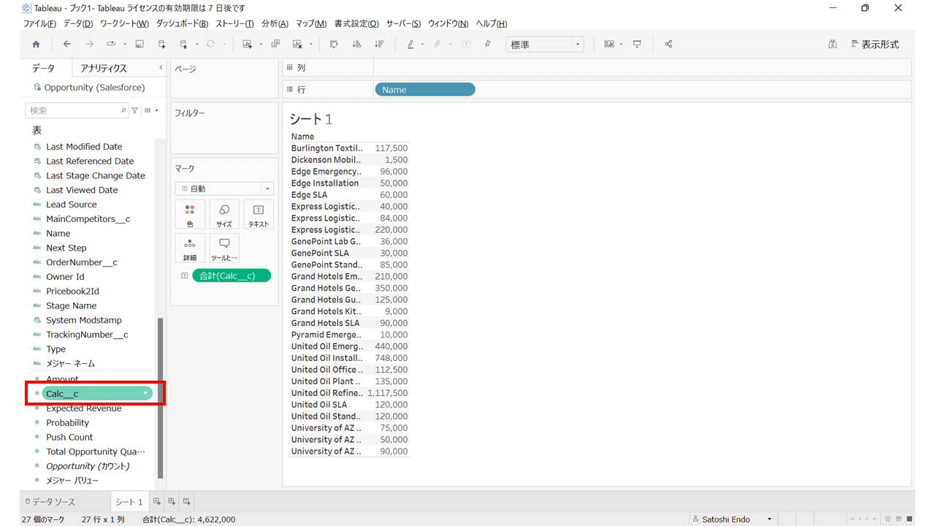Open the highlight pen tool
The width and height of the screenshot is (935, 526).
pyautogui.click(x=411, y=45)
